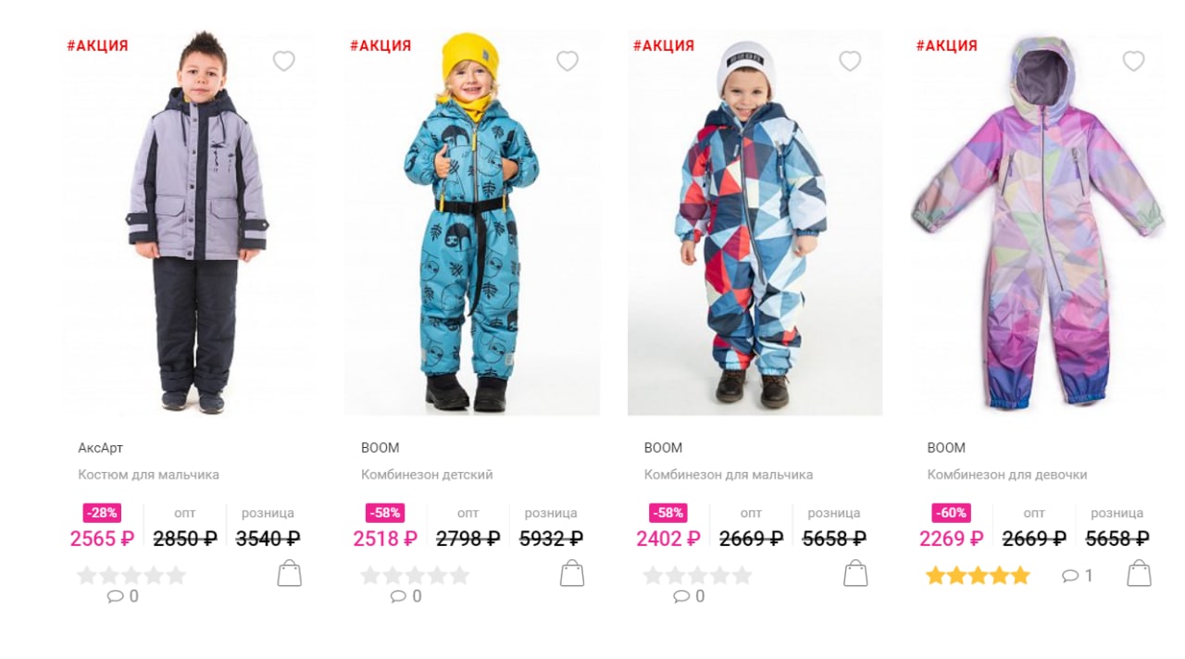Screen dimensions: 1185x659
Task: Open Комбинезон для девочки product link
Action: 1007,475
